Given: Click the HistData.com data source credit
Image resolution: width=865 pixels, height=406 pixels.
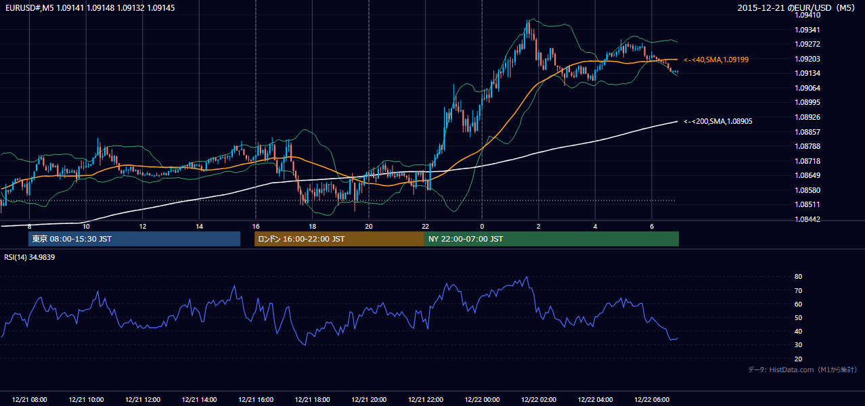Looking at the screenshot, I should click(x=803, y=369).
